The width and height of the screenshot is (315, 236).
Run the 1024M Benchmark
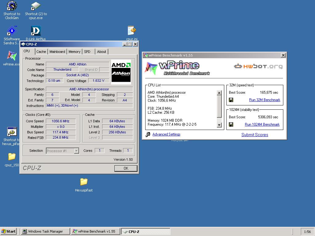point(262,124)
